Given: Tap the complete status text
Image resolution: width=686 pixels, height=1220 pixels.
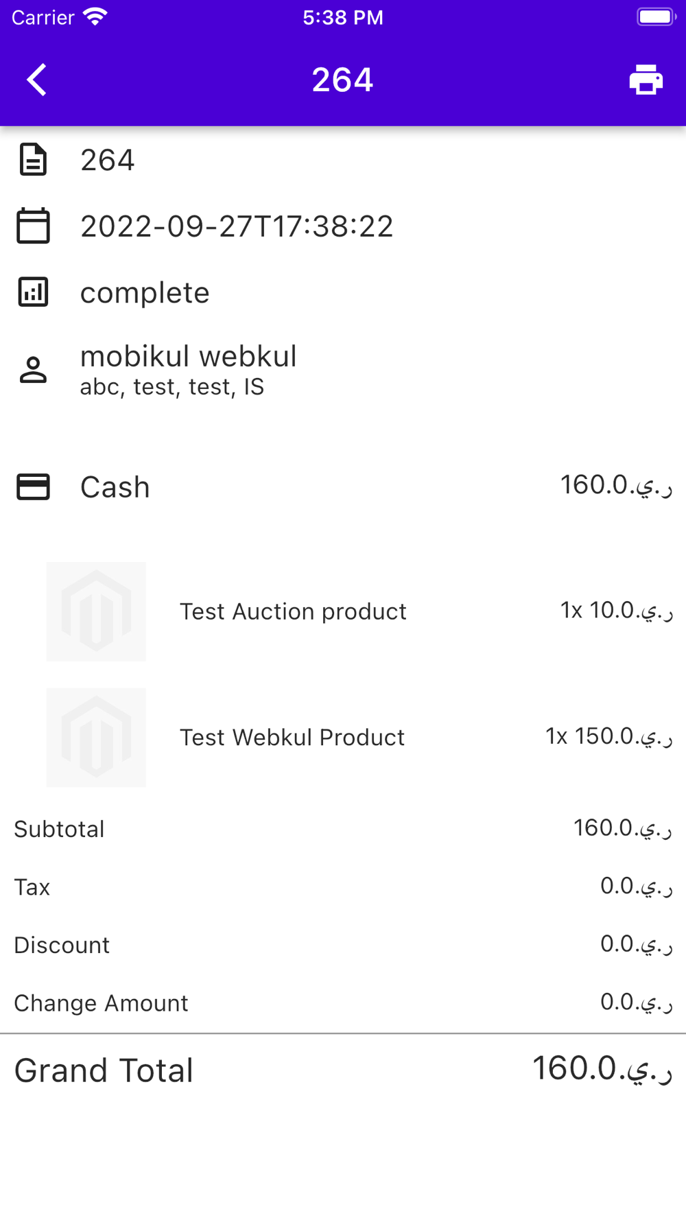Looking at the screenshot, I should coord(145,293).
